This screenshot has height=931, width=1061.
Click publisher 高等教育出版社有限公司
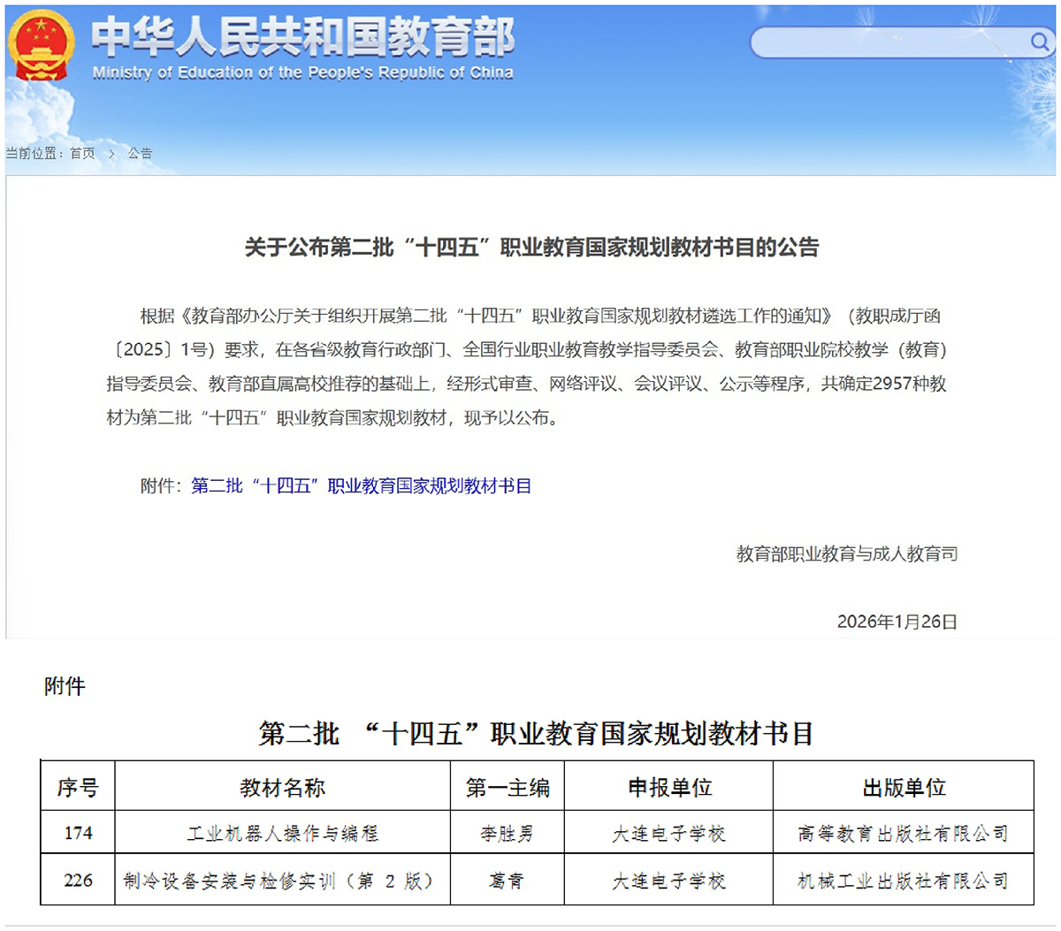tap(903, 833)
